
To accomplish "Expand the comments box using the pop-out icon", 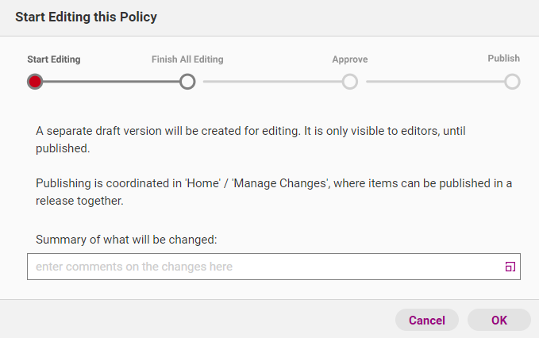I will tap(510, 267).
